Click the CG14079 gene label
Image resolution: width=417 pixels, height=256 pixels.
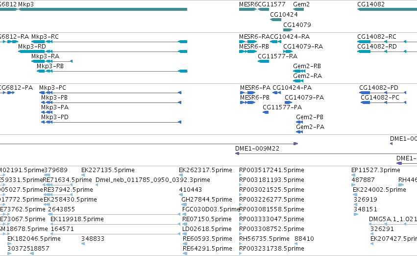coord(297,25)
